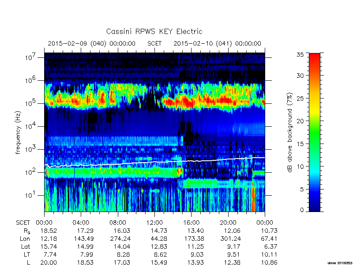Click the 16:00 time tick label
Image resolution: width=353 pixels, height=265 pixels.
click(x=191, y=223)
